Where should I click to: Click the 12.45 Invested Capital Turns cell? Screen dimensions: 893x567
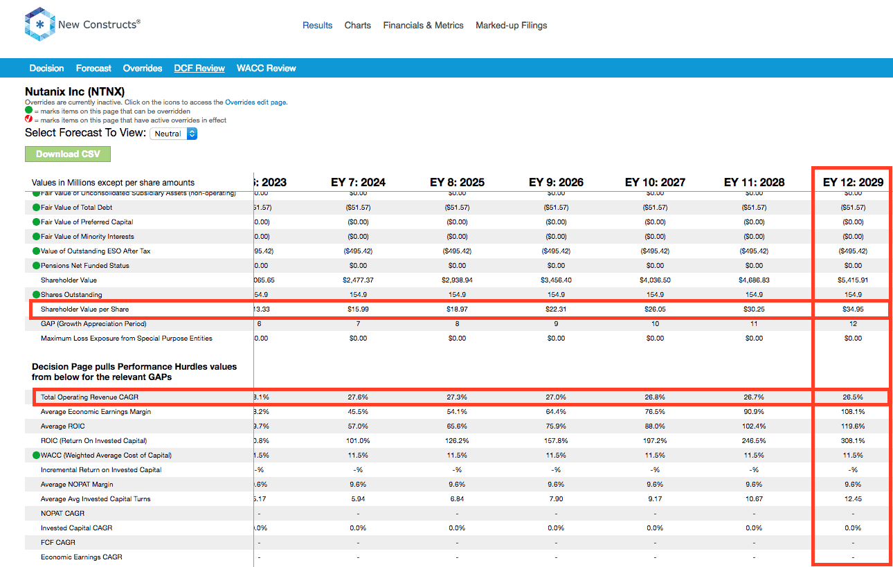tap(853, 499)
